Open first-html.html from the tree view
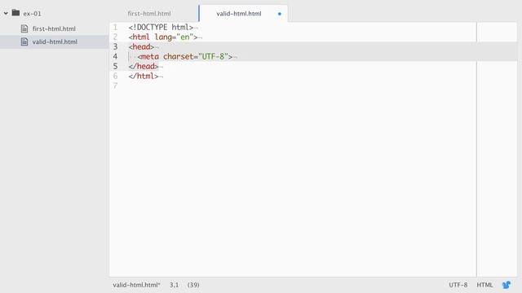 [x=54, y=29]
